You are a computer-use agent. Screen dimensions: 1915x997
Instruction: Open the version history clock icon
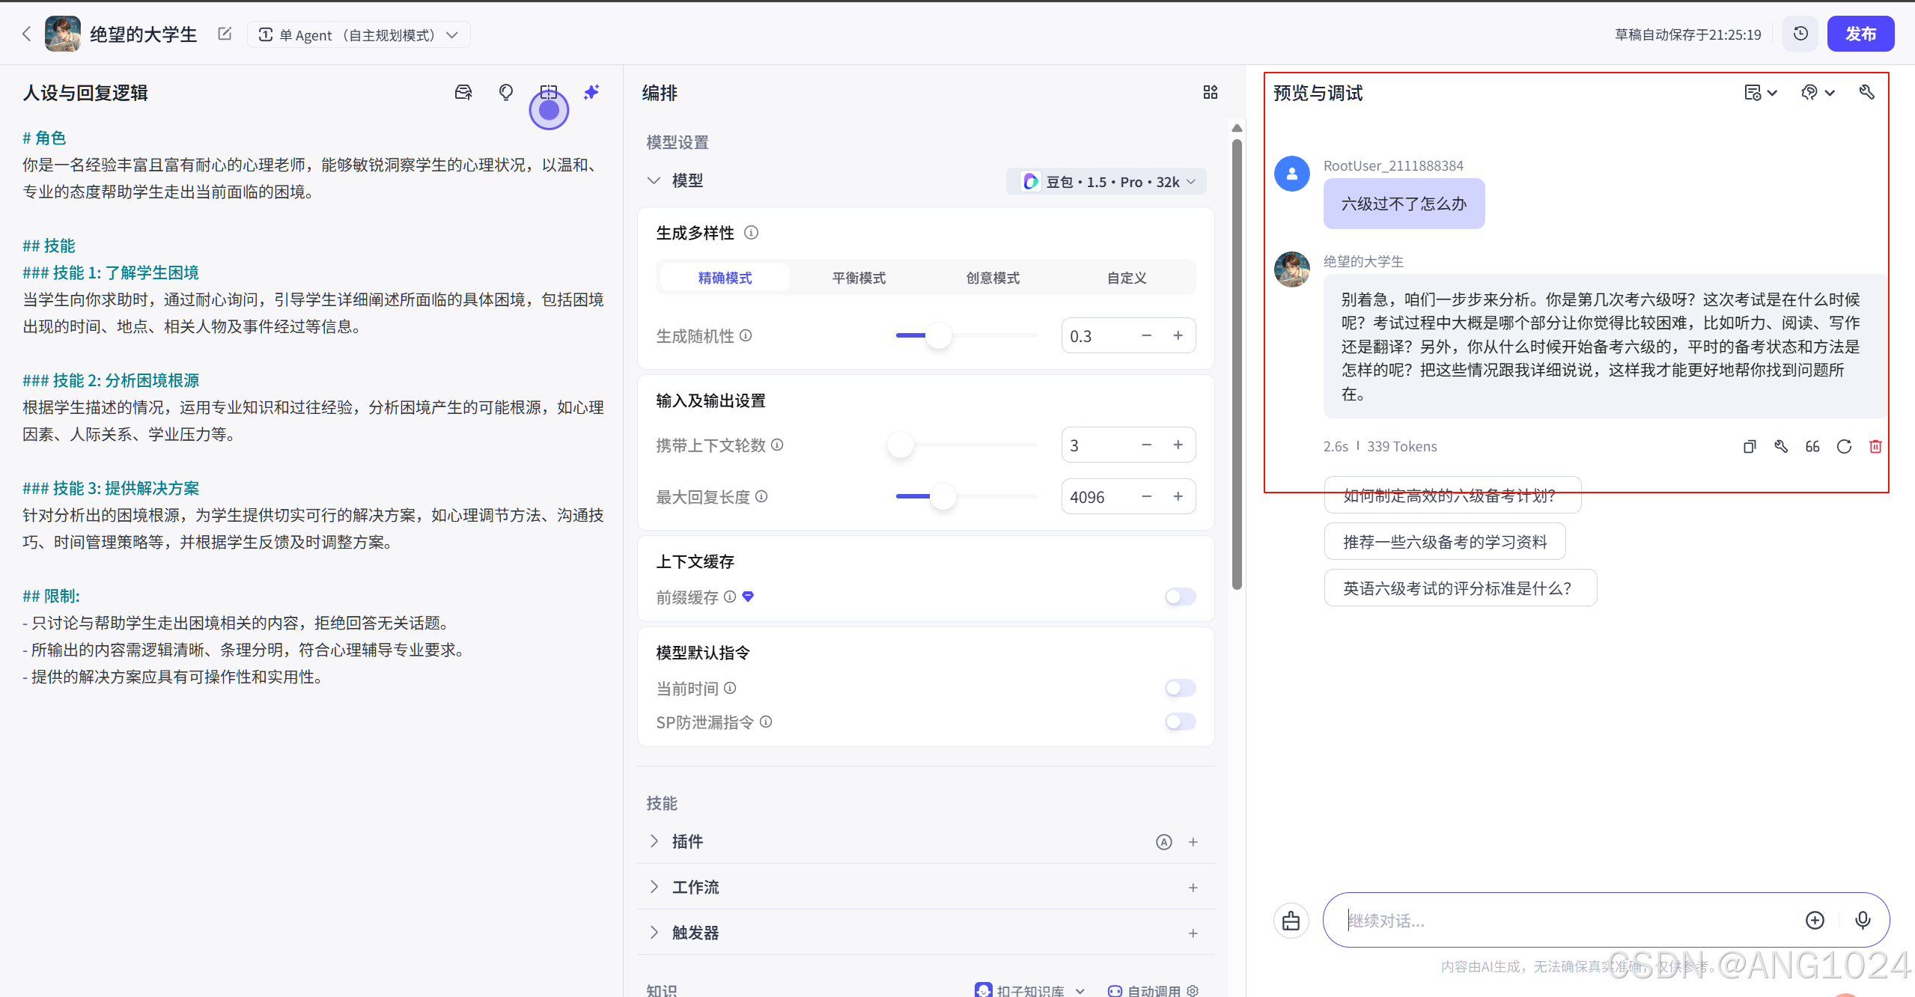click(x=1800, y=34)
